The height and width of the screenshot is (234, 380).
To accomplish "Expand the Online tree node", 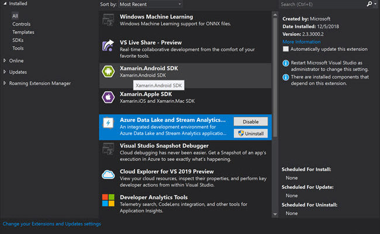I will [x=5, y=61].
